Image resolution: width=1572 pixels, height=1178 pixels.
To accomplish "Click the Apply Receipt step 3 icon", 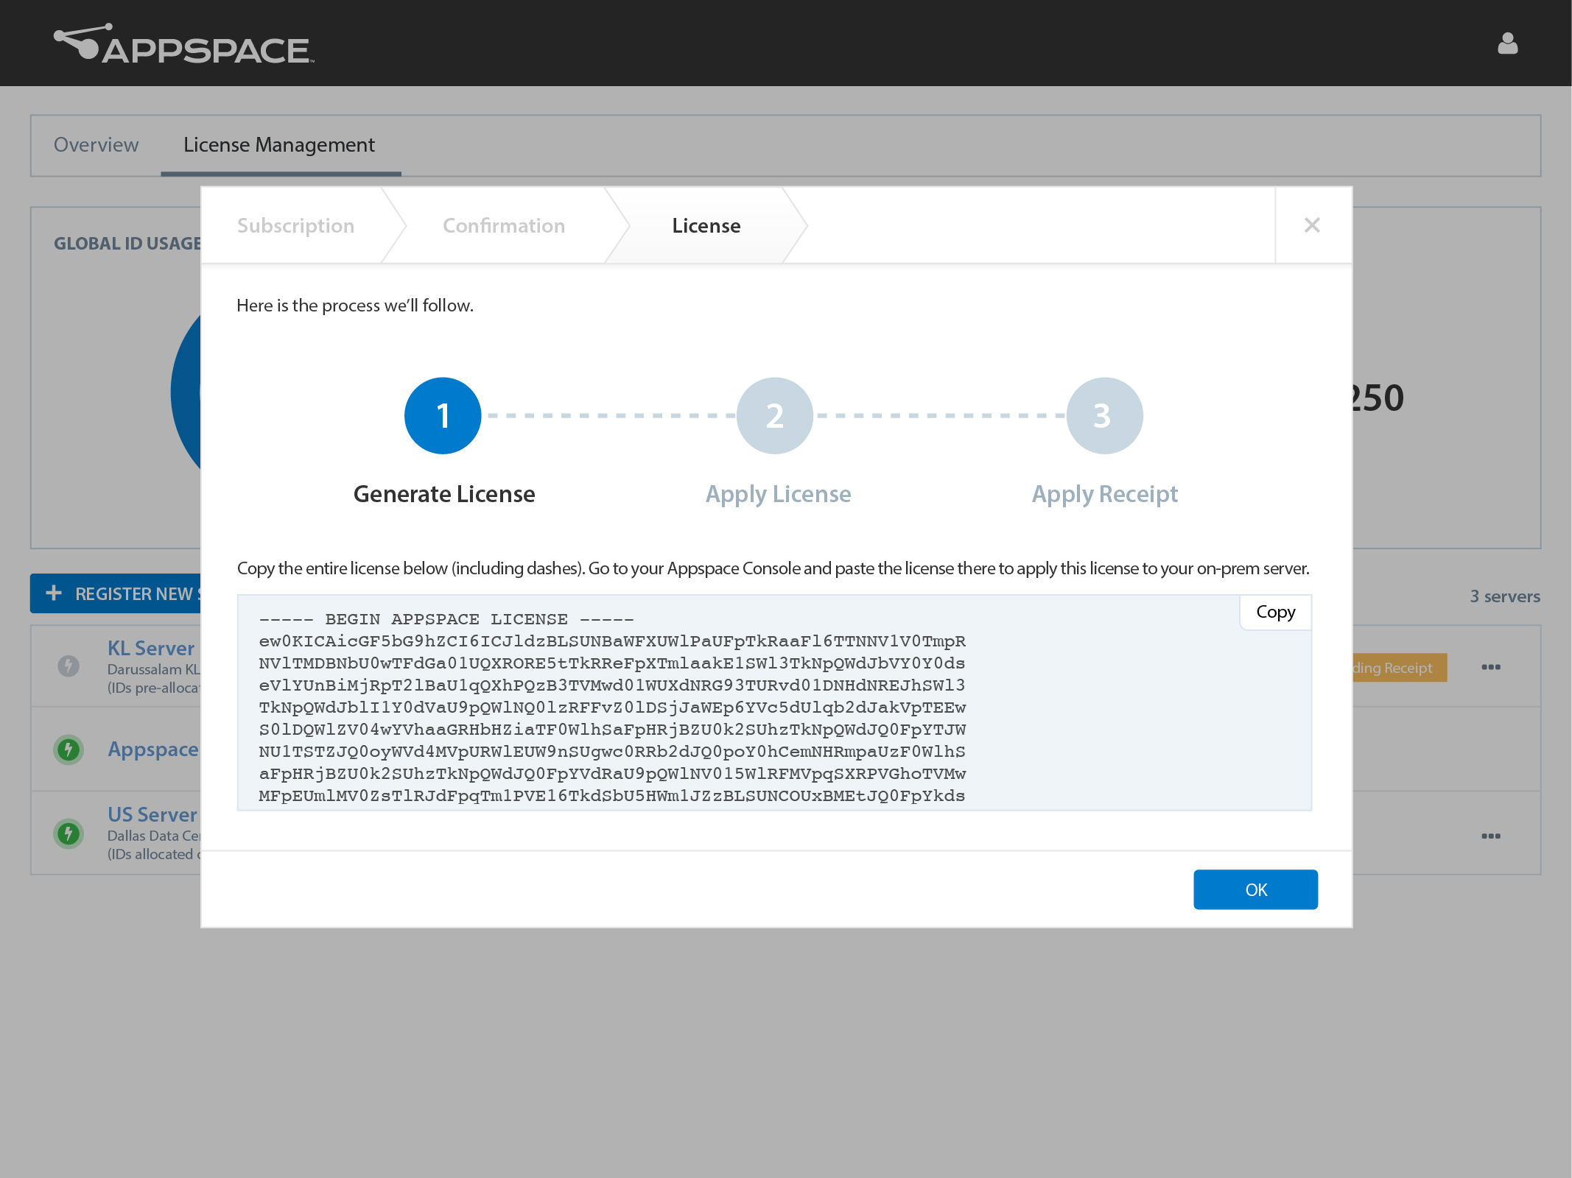I will pos(1103,415).
